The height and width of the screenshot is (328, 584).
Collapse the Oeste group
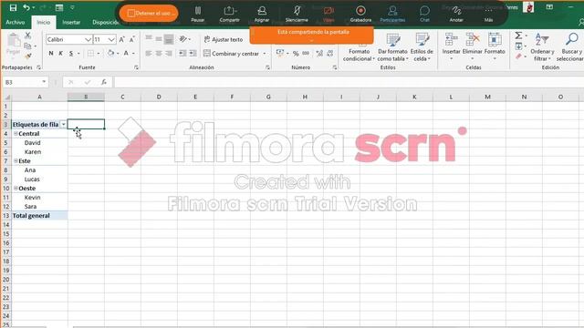(16, 189)
